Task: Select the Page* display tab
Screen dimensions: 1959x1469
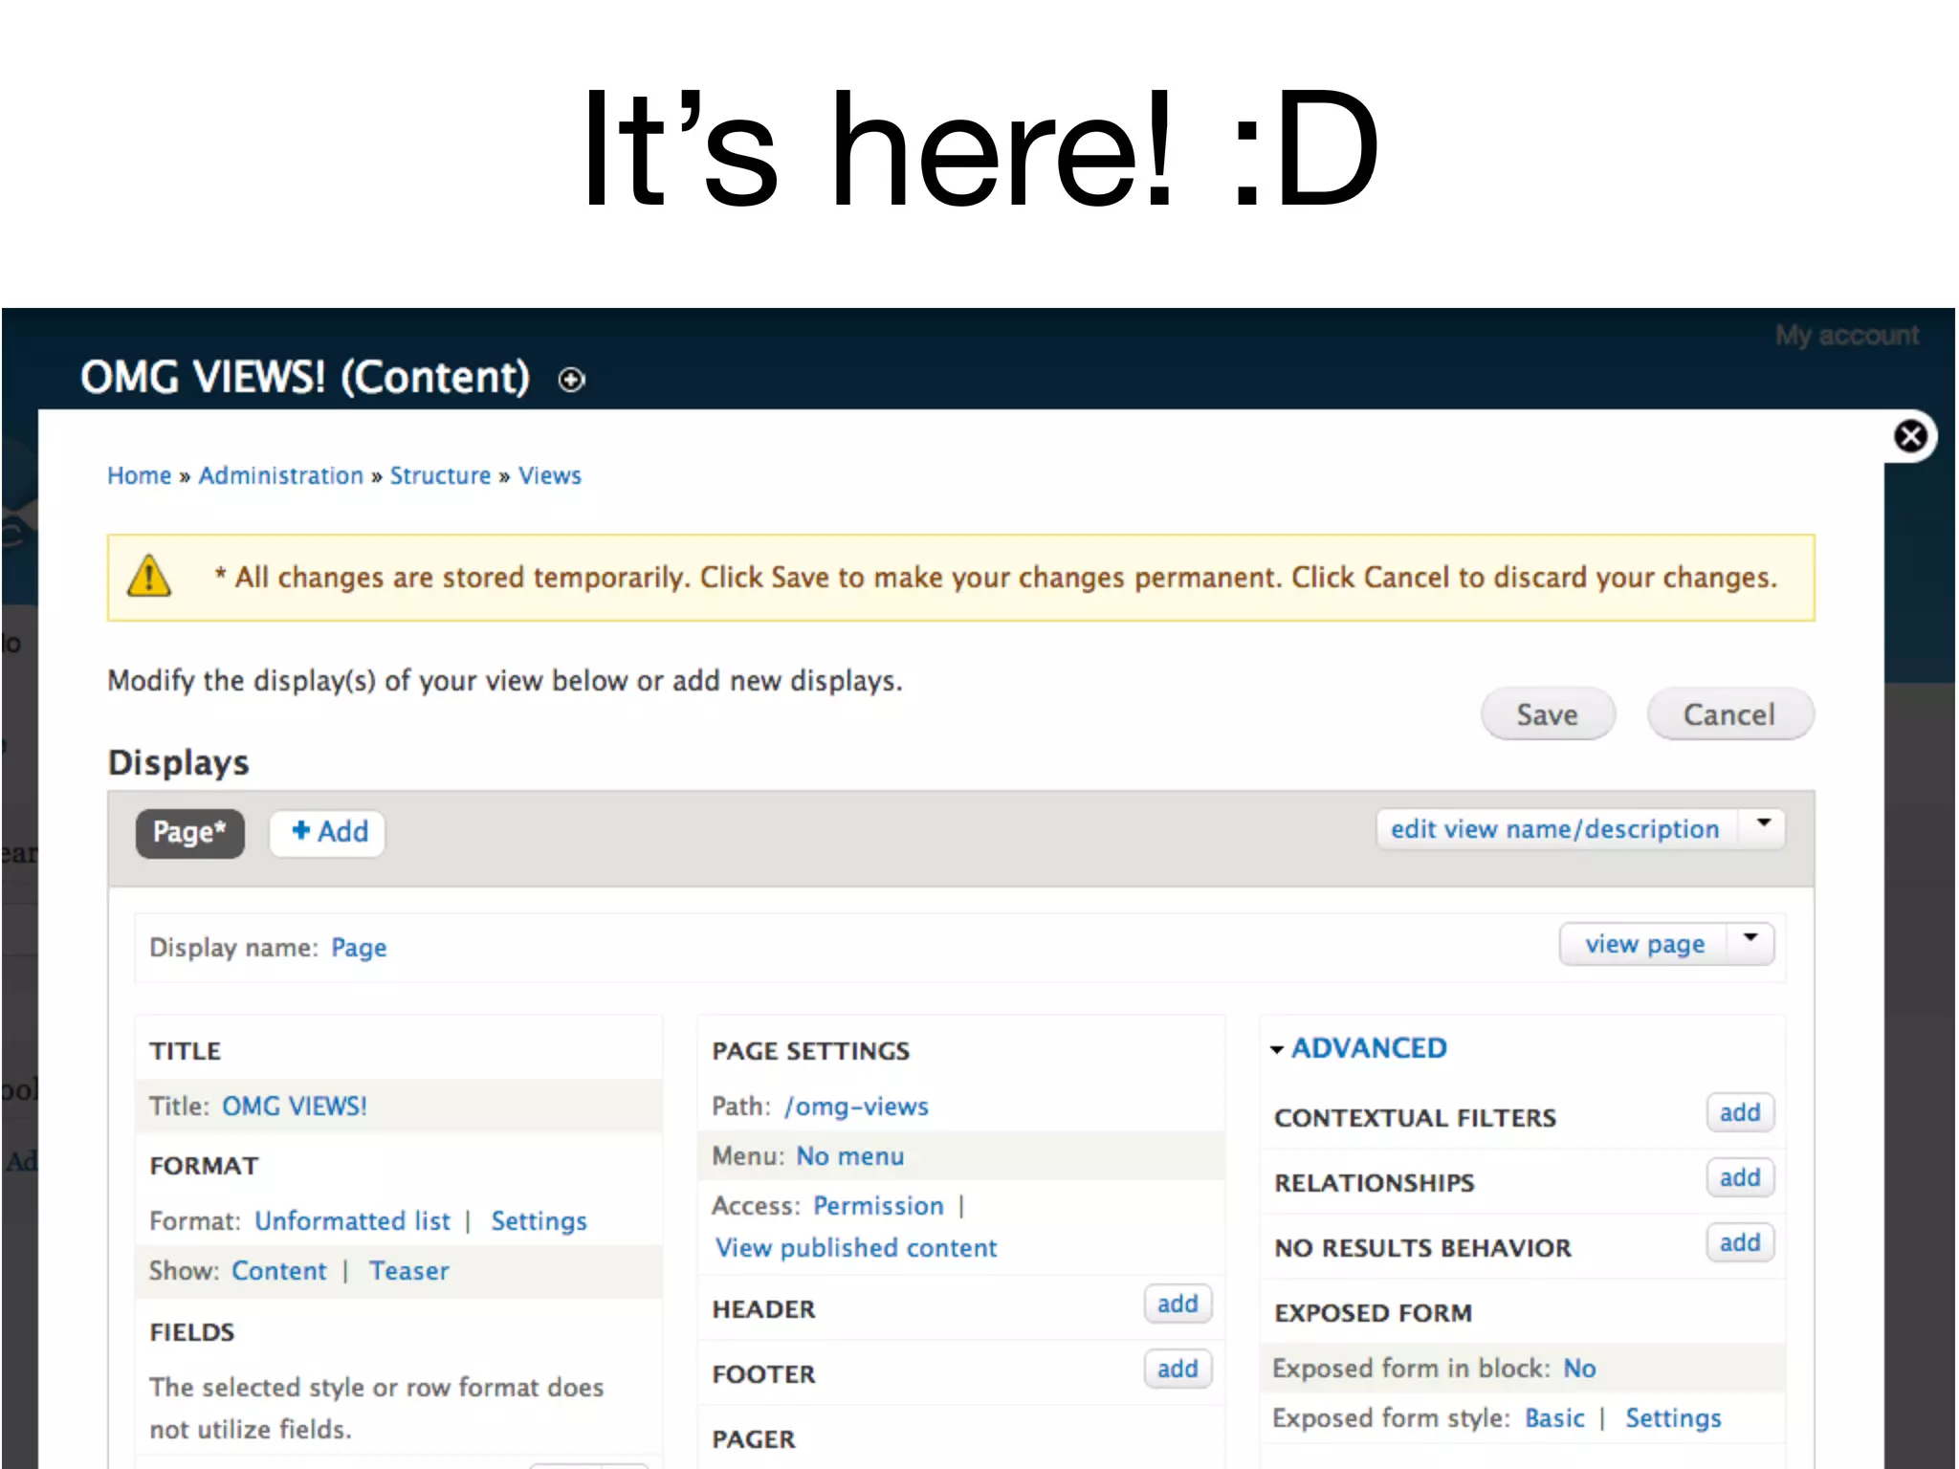Action: (x=190, y=832)
